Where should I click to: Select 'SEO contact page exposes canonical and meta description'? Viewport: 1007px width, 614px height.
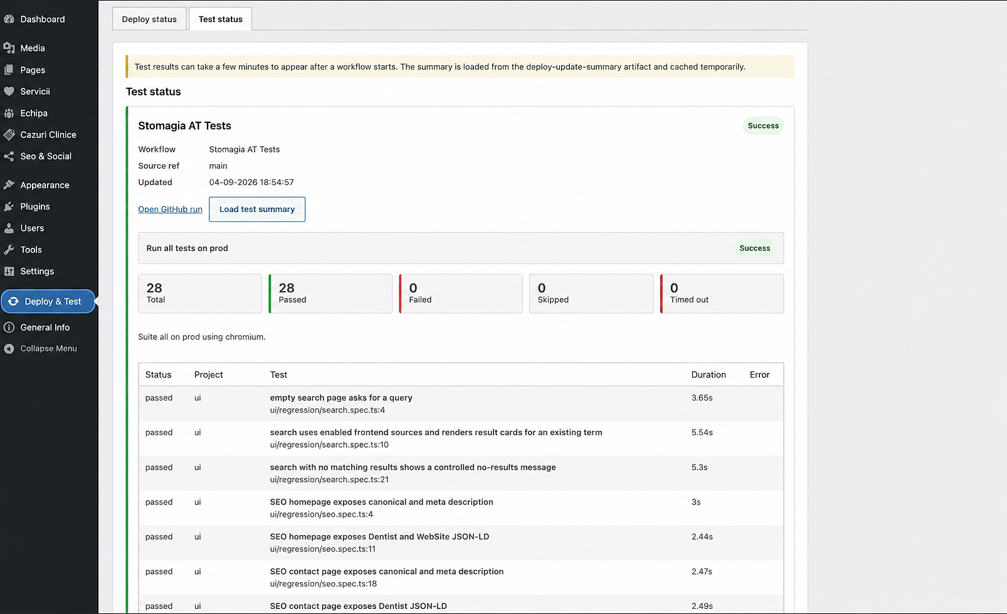[x=387, y=571]
